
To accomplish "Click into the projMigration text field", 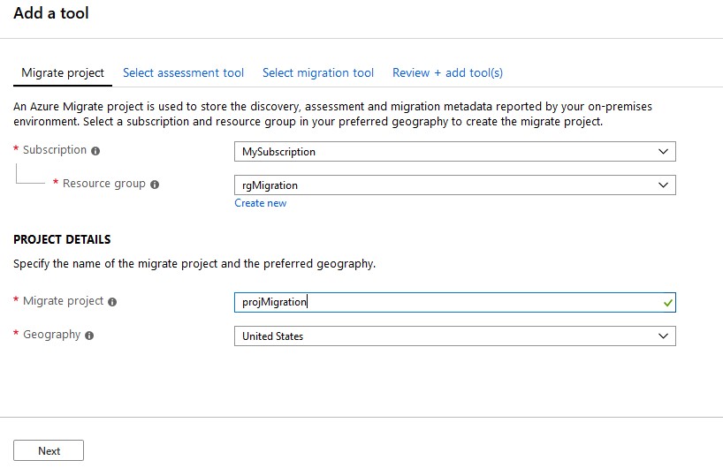I will pyautogui.click(x=454, y=302).
